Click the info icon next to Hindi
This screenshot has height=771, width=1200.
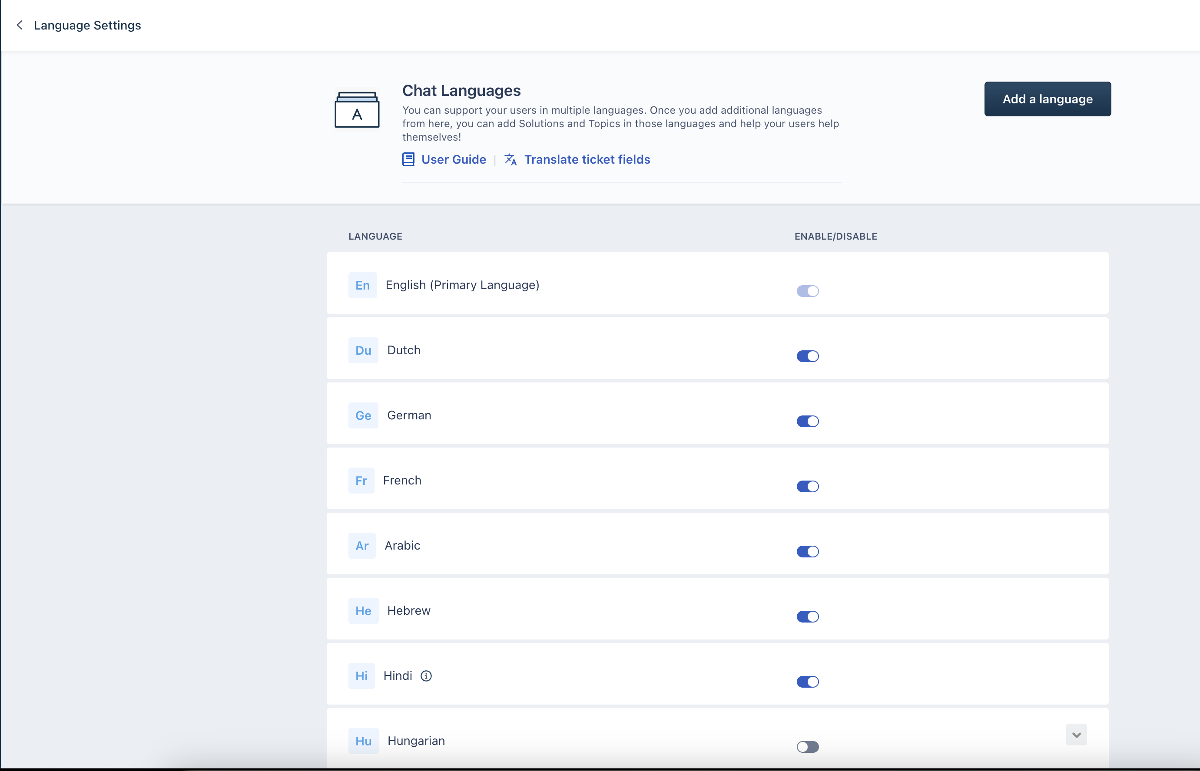point(426,676)
